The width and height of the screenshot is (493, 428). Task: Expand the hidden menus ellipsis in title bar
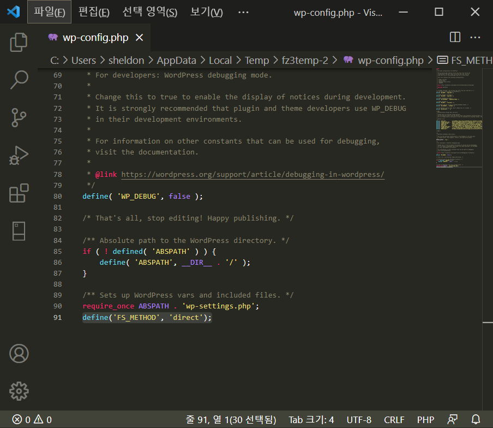coord(243,12)
